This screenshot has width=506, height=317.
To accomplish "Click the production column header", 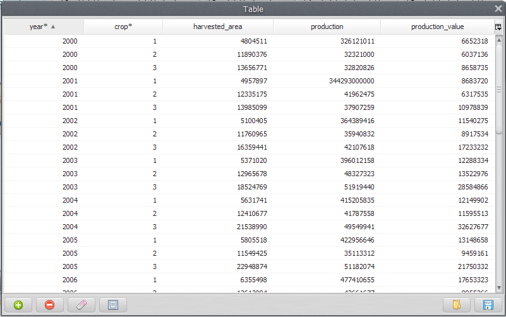I will pyautogui.click(x=327, y=27).
